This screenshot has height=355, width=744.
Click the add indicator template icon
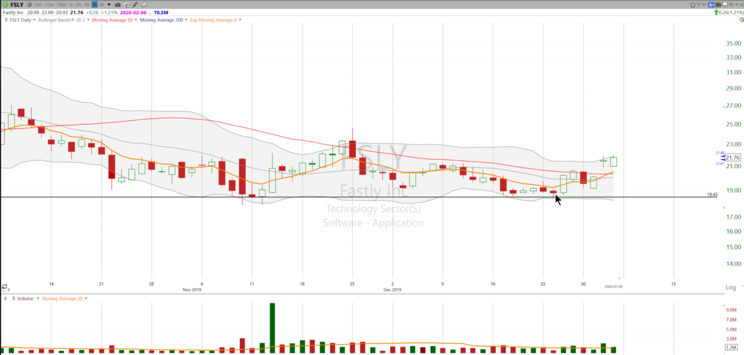[x=127, y=5]
